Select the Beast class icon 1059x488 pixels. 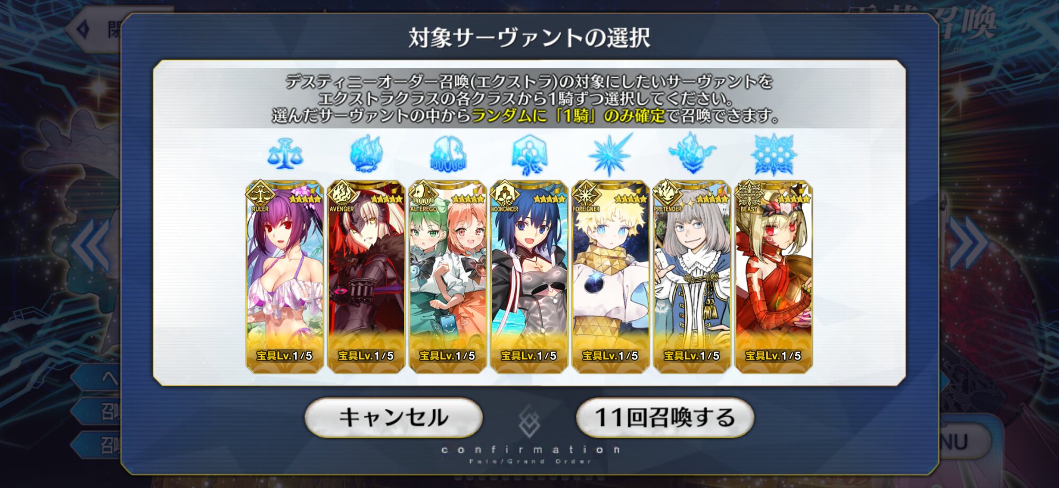click(774, 154)
